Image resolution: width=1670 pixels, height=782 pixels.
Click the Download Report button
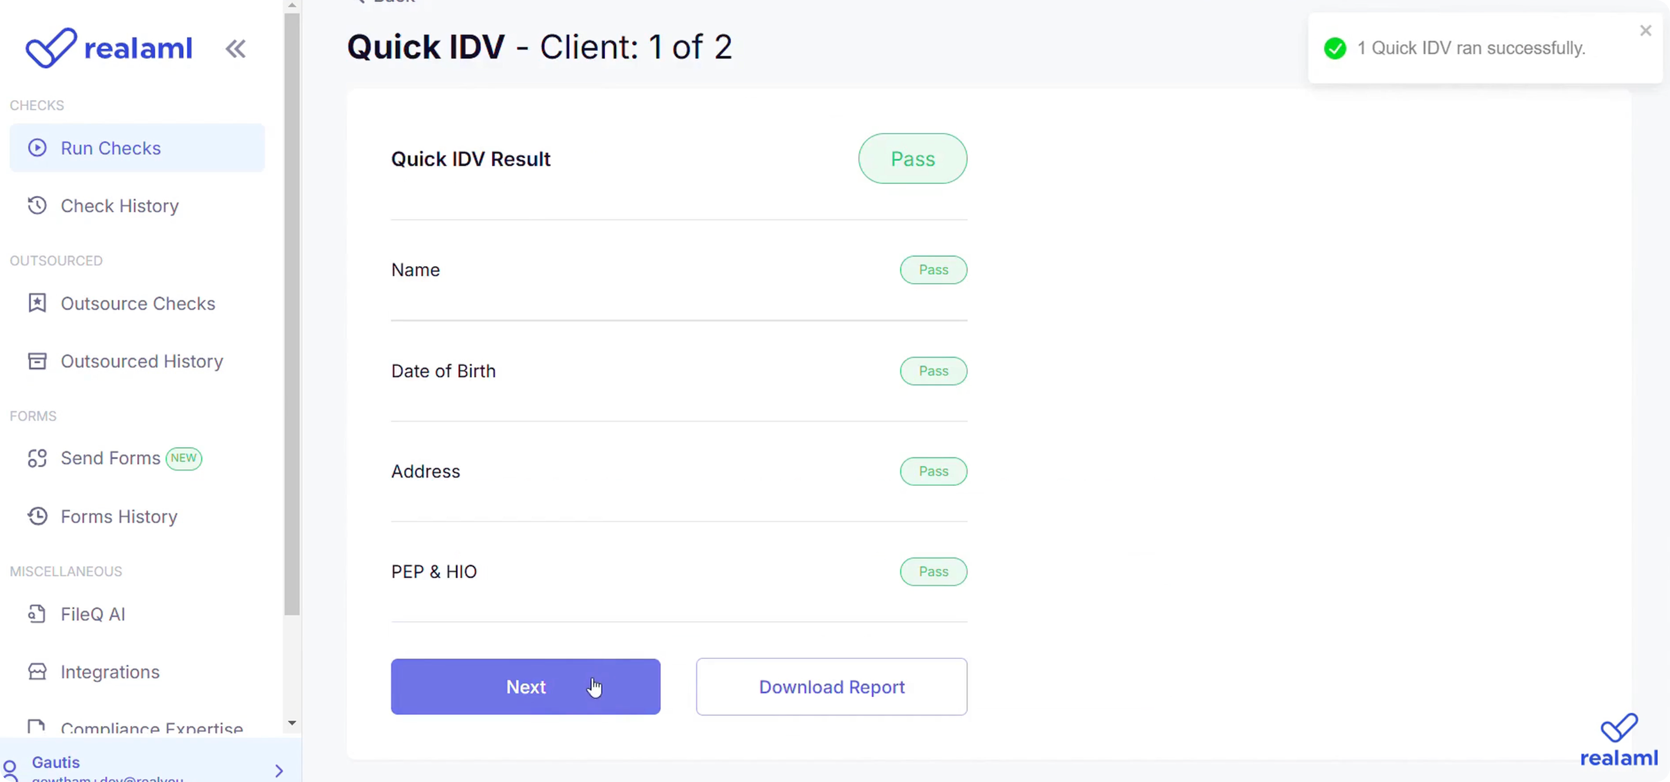pyautogui.click(x=831, y=687)
